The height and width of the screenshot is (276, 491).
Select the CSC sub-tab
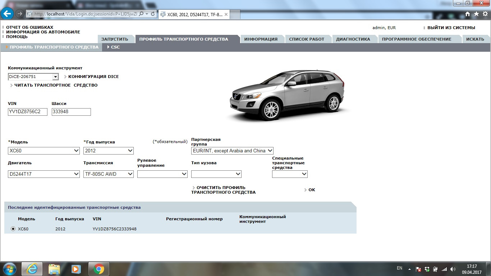click(x=115, y=47)
